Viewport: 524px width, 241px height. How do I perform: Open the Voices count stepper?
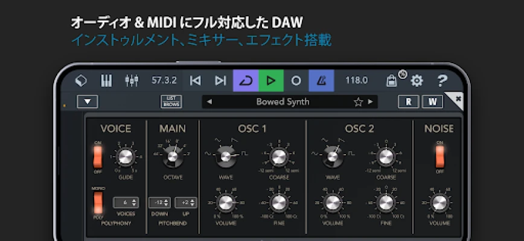coord(126,202)
